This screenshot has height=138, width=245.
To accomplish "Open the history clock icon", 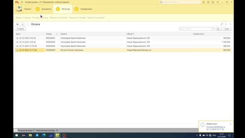I will pyautogui.click(x=208, y=2).
